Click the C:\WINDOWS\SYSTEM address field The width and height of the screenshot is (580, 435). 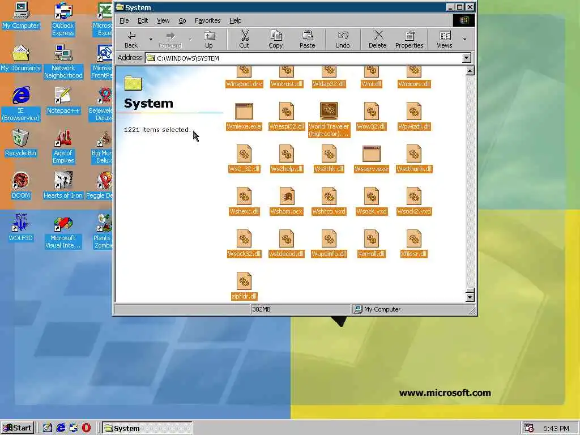click(304, 58)
